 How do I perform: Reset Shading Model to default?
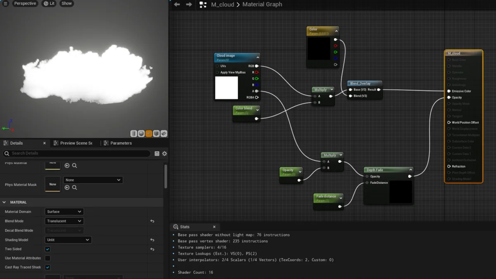[152, 240]
